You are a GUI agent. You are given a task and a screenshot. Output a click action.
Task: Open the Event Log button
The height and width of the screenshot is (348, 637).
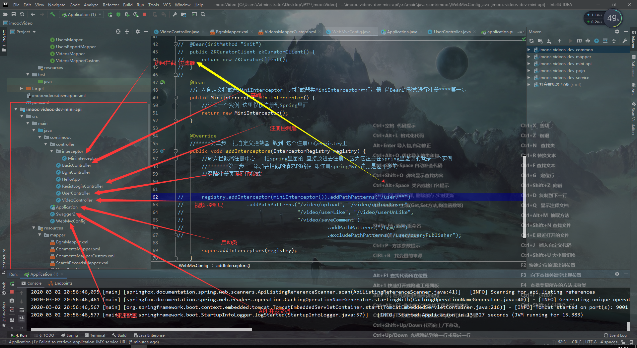[615, 335]
